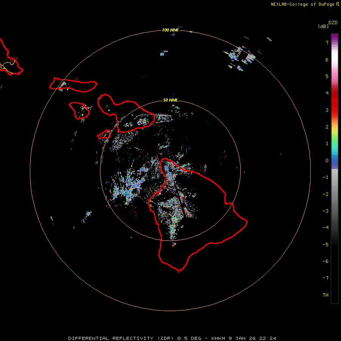This screenshot has width=341, height=341.
Task: Click the colorbar tick label -3
Action: (x=325, y=211)
